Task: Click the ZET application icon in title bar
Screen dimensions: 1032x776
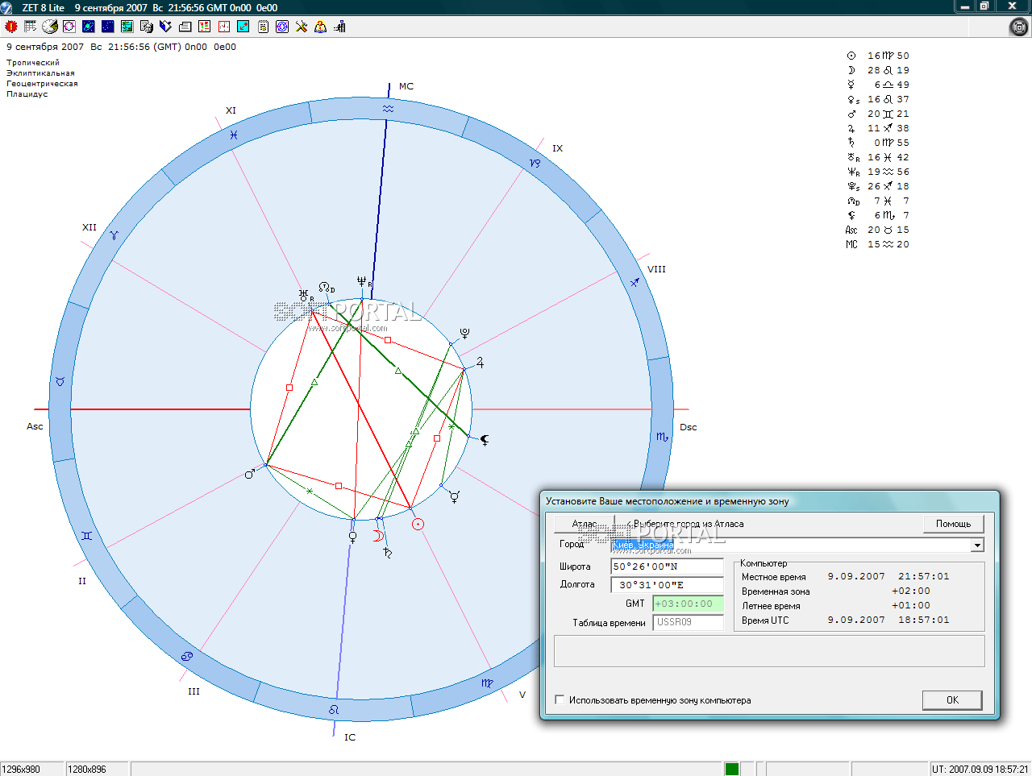Action: click(7, 7)
